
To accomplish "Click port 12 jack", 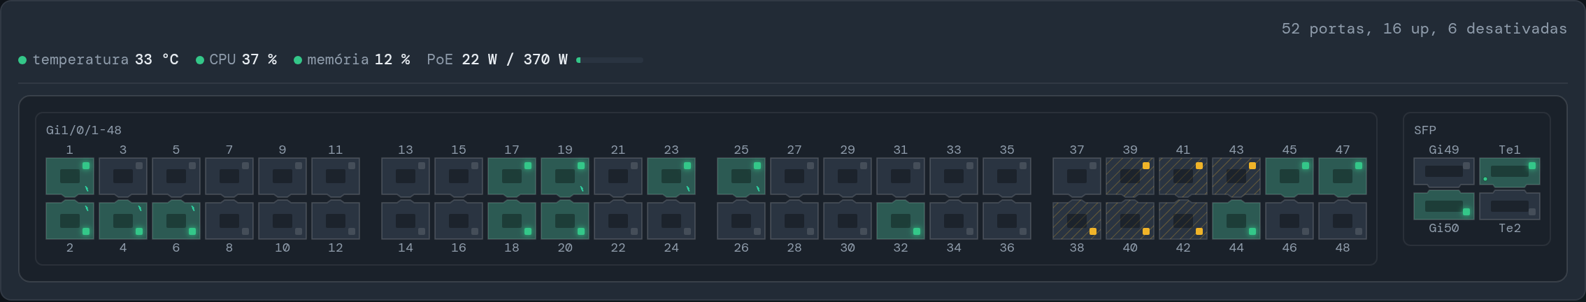I will pos(336,221).
